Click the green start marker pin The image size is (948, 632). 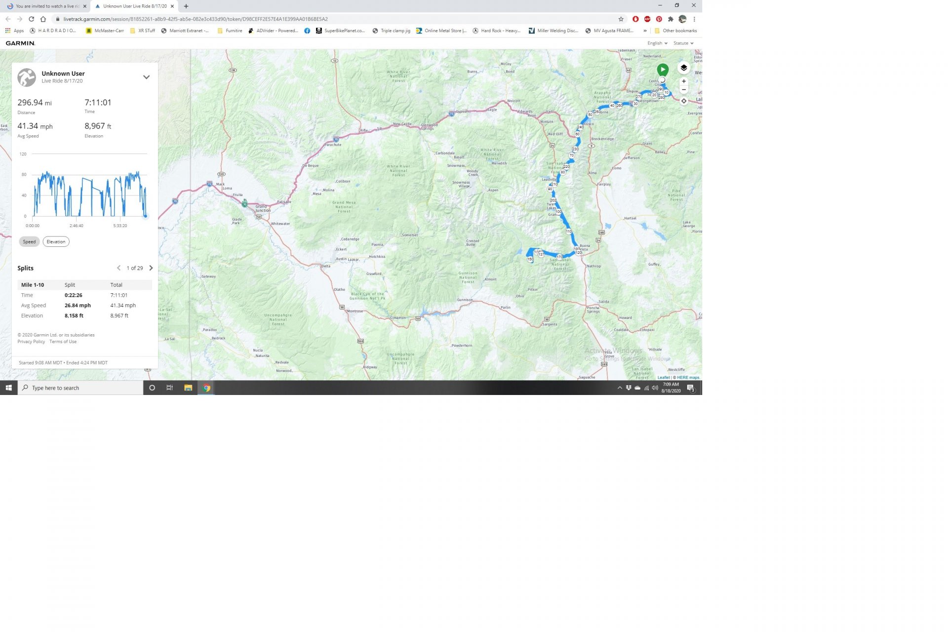[x=663, y=70]
